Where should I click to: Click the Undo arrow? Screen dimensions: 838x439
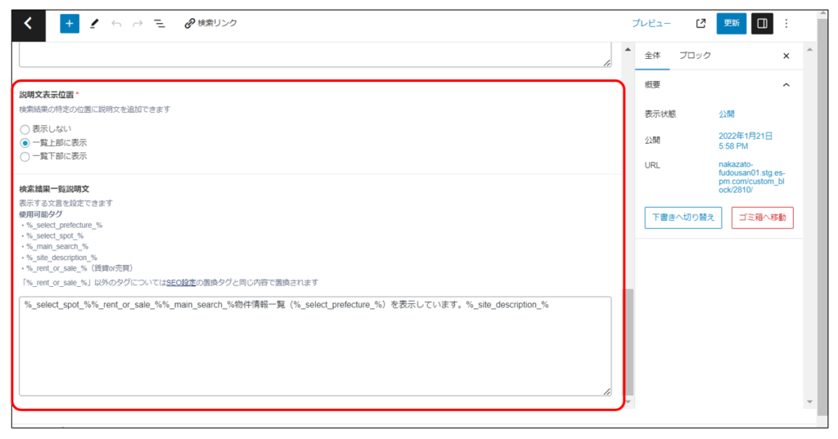[x=115, y=24]
